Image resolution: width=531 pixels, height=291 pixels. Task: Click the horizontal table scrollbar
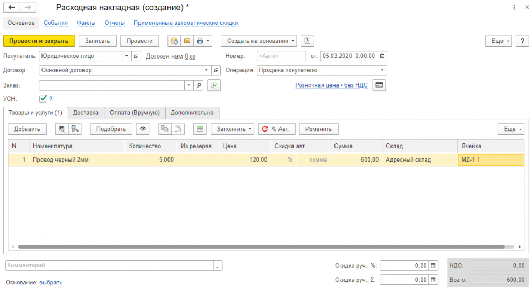(261, 246)
